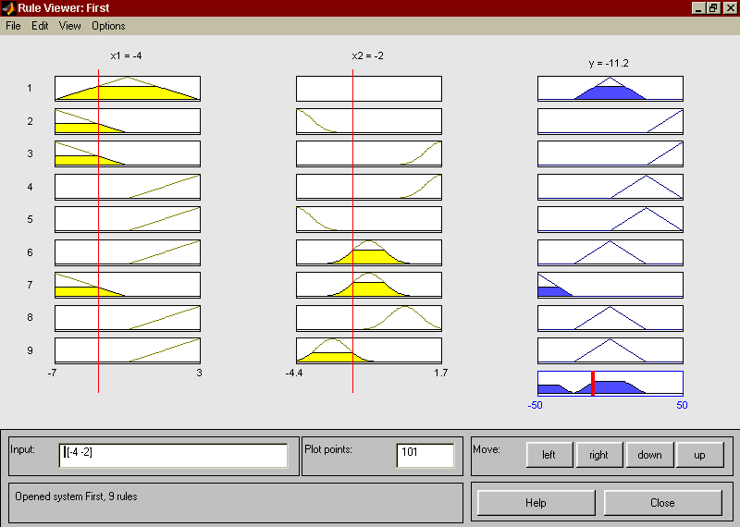Viewport: 740px width, 527px height.
Task: Click the right move button
Action: tap(599, 455)
